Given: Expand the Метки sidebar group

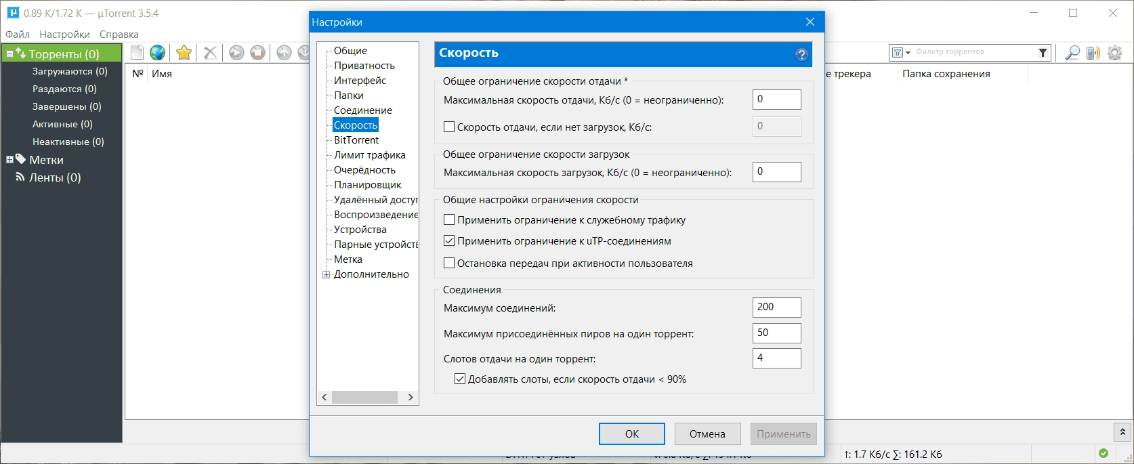Looking at the screenshot, I should (9, 160).
